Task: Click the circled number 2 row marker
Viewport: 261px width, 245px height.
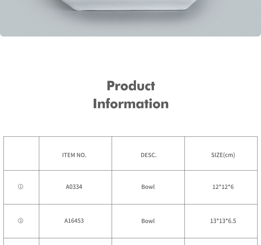Action: pos(21,221)
